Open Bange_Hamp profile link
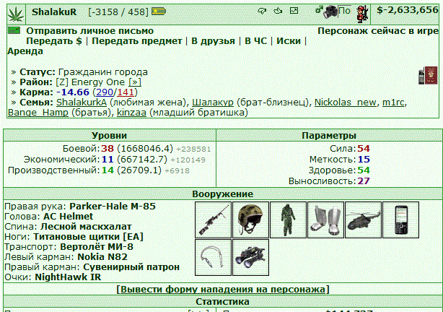This screenshot has width=443, height=312. pos(38,113)
